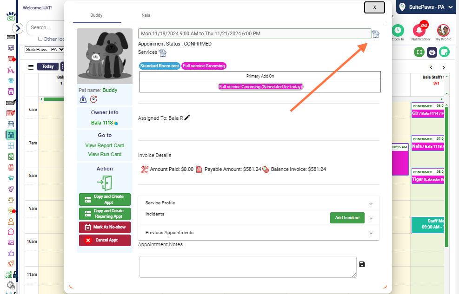459x294 pixels.
Task: Switch to the Buddy tab
Action: (x=96, y=15)
